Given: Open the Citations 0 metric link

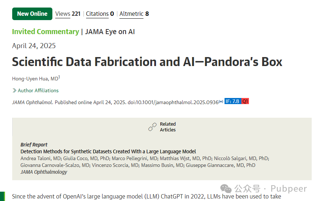Looking at the screenshot, I should 100,14.
